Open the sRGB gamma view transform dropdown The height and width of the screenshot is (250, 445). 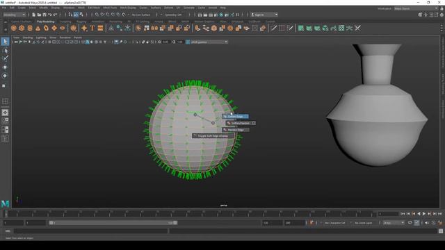[209, 42]
